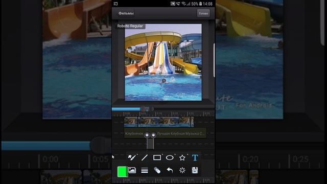Open the insert image picture icon
327x184 pixels.
132,170
